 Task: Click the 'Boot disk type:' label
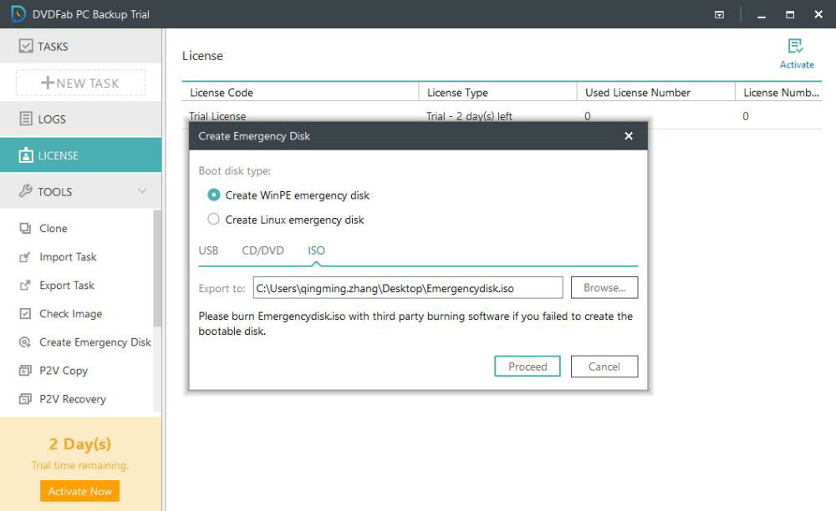point(235,171)
